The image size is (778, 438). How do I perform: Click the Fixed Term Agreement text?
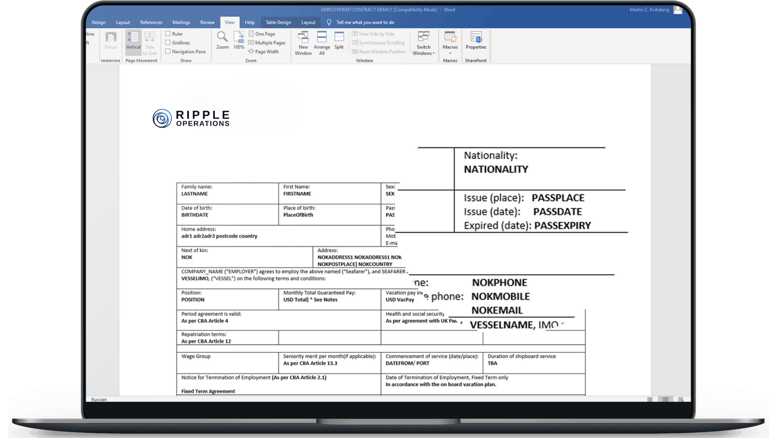click(208, 391)
